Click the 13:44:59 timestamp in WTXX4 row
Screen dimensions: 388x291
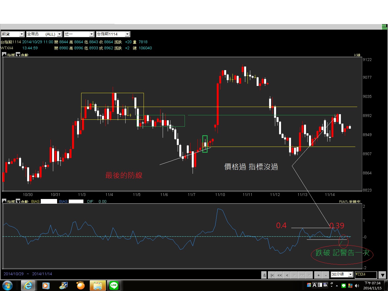tap(30, 48)
